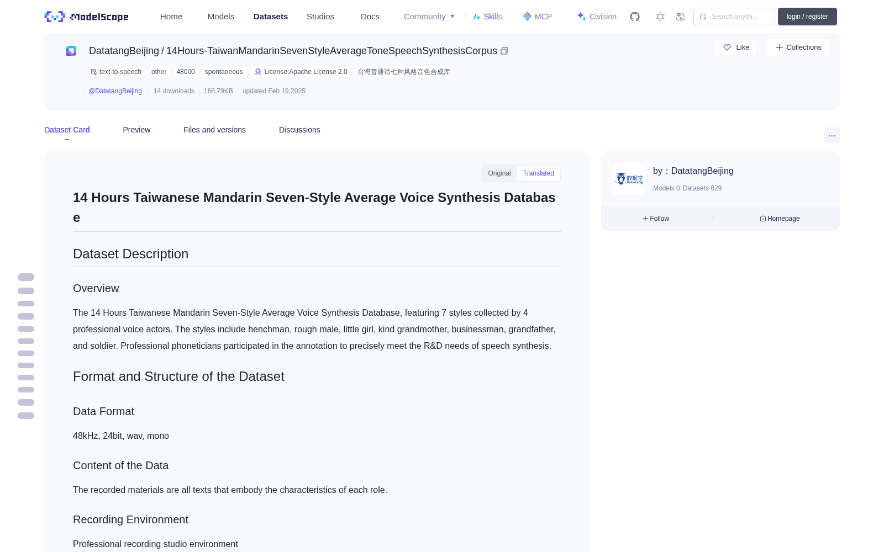Click the 'Dataset Description' heading
The height and width of the screenshot is (552, 884).
point(131,254)
